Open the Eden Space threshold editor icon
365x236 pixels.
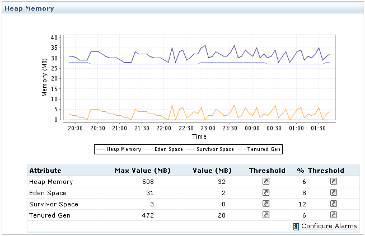tap(267, 192)
